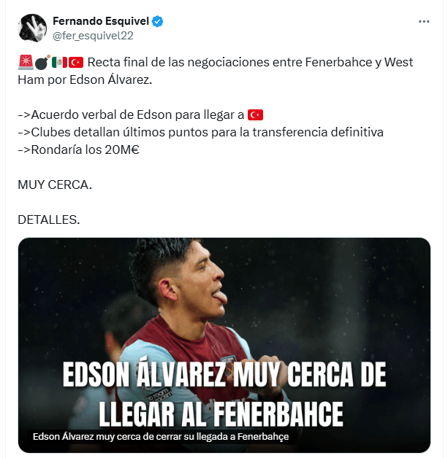
Task: Open the Fernando Esquivel display name link
Action: [101, 21]
